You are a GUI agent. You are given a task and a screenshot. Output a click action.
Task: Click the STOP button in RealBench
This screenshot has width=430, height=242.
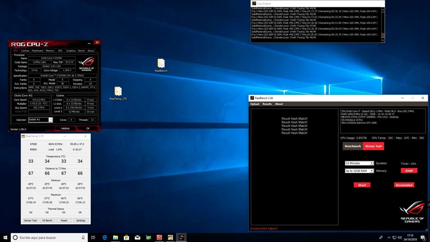[409, 171]
